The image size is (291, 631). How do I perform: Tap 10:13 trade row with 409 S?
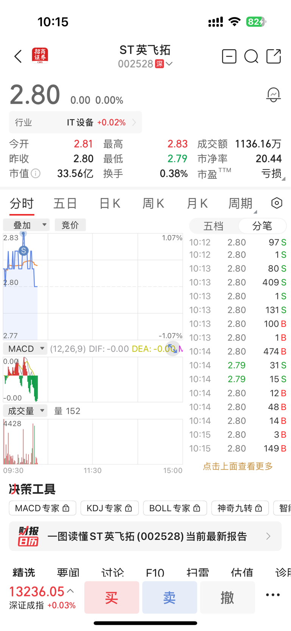pos(238,282)
